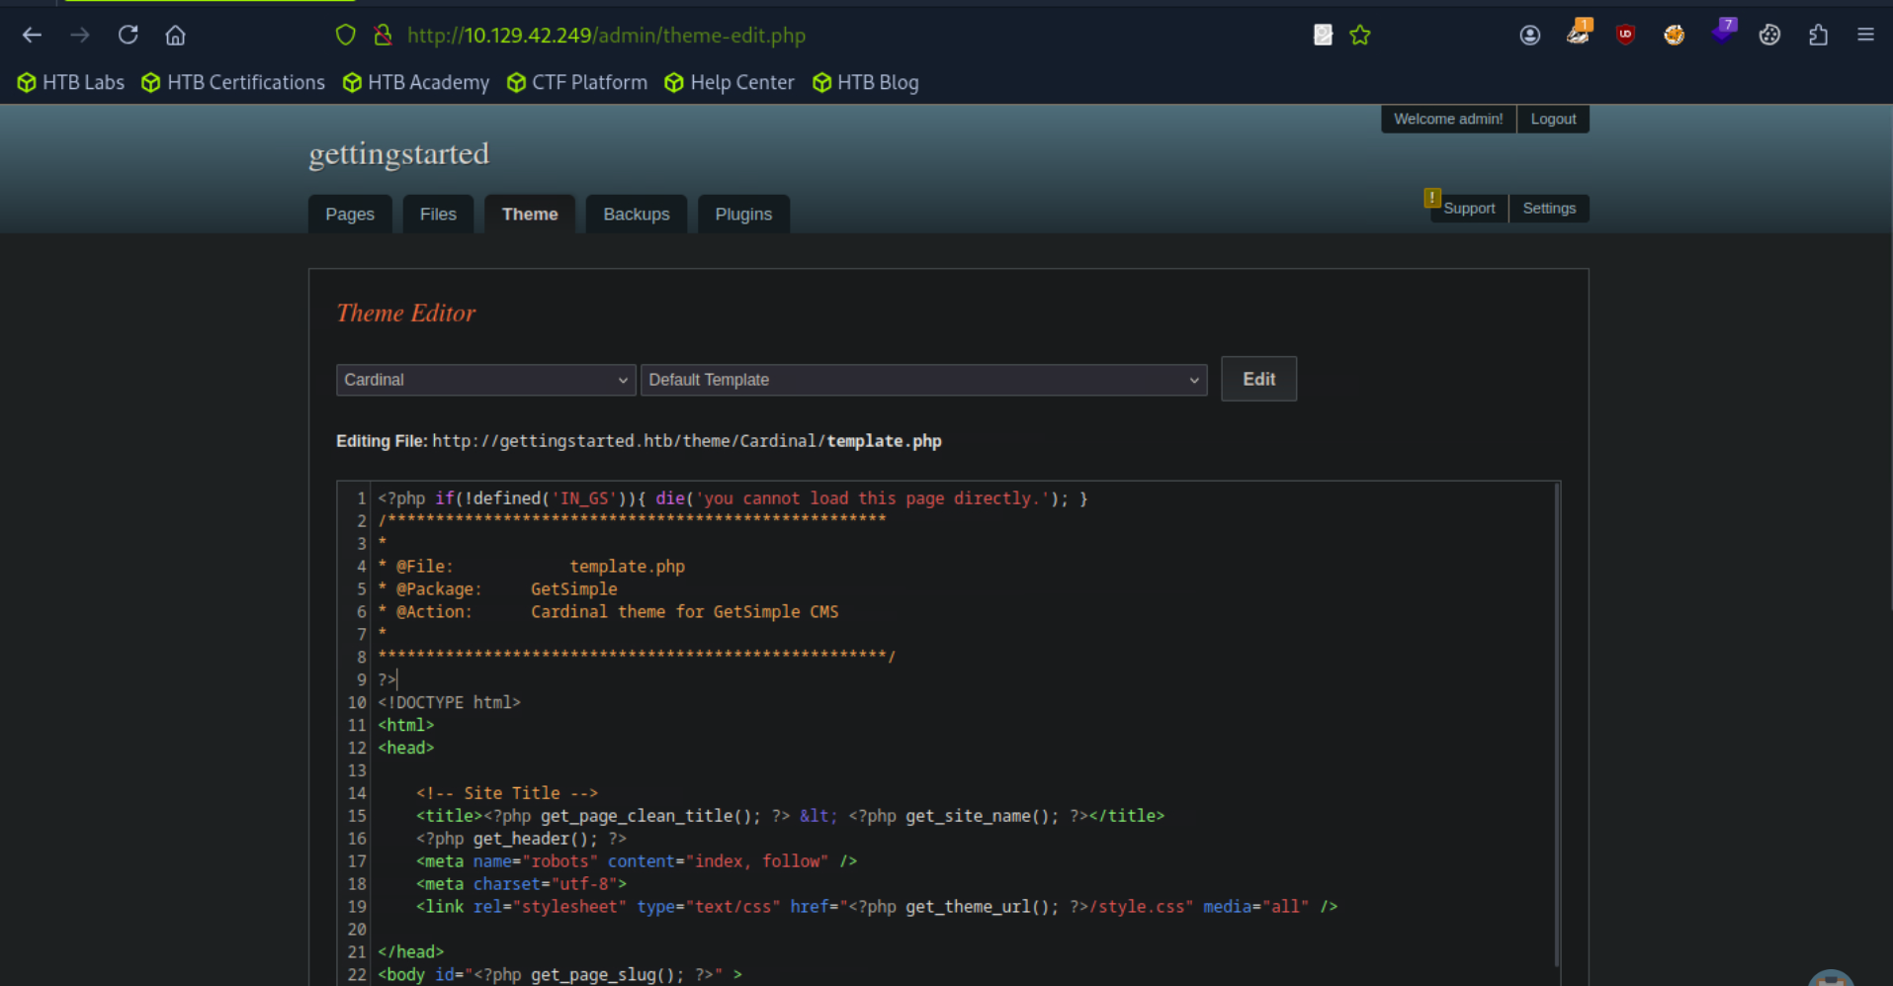Click line 18 meta charset utf-8
Screen dimensions: 1893x986
coord(521,884)
